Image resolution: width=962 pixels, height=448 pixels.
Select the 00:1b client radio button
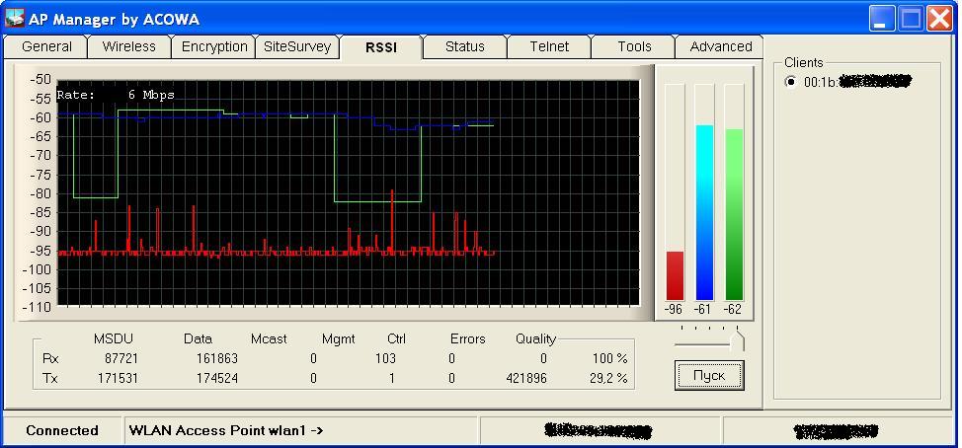click(x=791, y=82)
